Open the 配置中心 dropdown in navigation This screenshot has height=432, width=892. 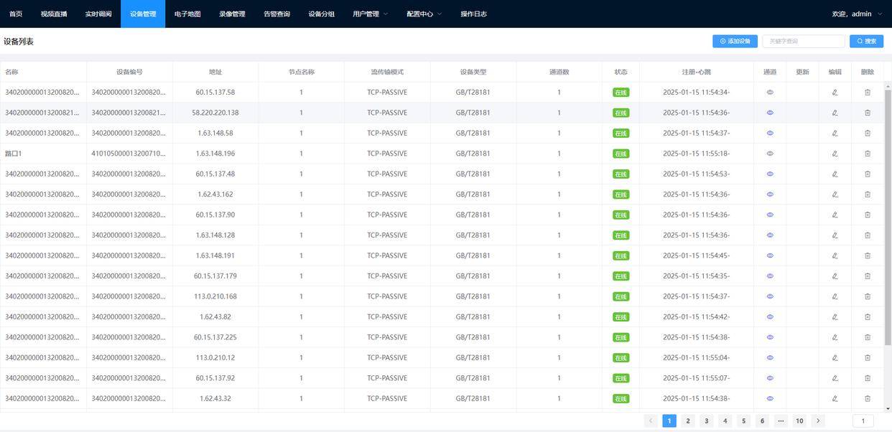tap(424, 14)
